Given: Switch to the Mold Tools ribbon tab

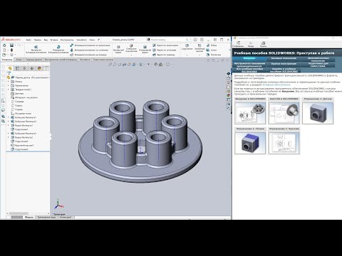Looking at the screenshot, I should [x=61, y=60].
